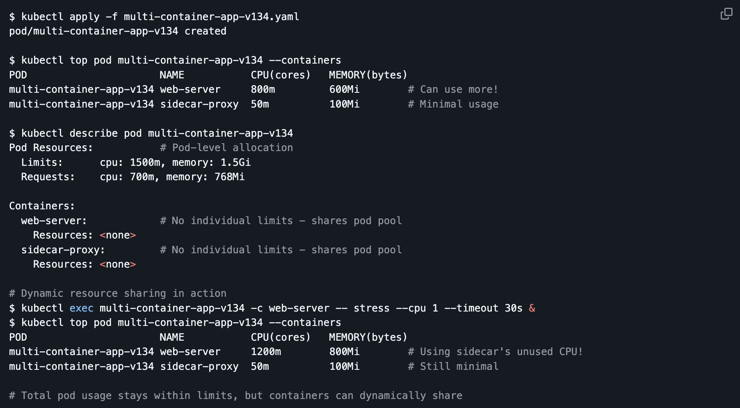
Task: Click the 'Containers:' heading
Action: click(42, 206)
